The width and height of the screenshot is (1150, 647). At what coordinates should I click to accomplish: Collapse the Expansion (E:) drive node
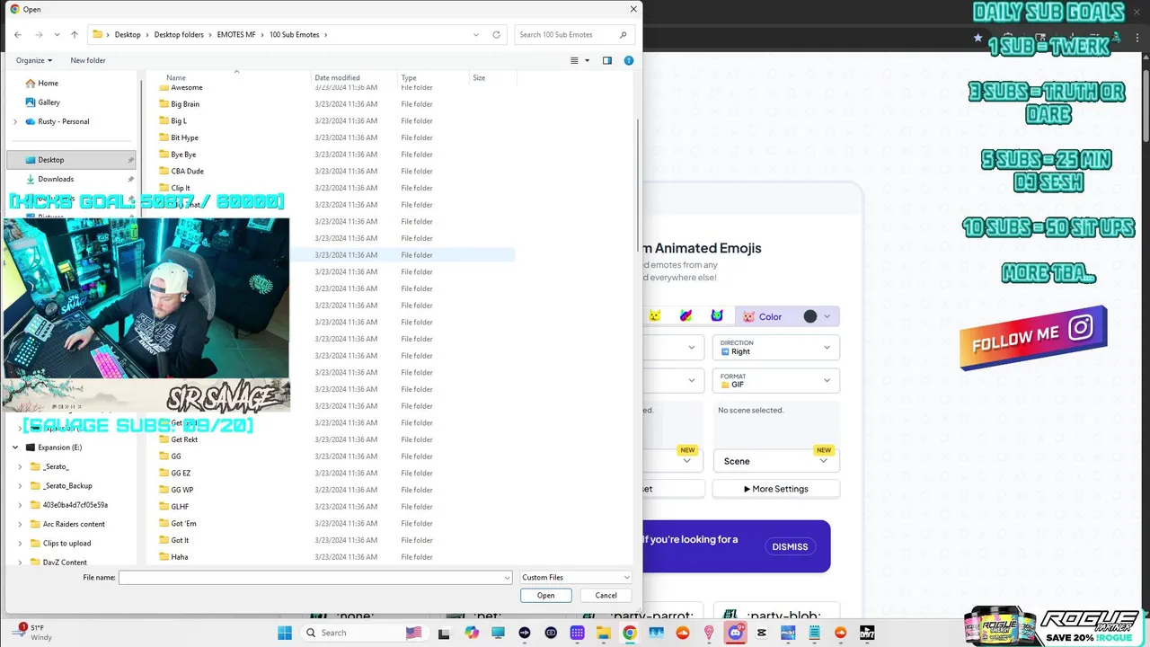[15, 448]
